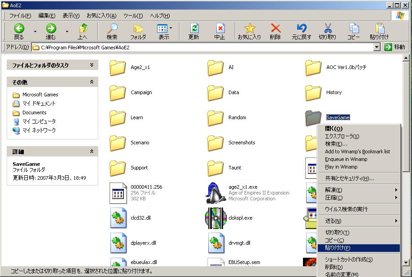412x277 pixels.
Task: Open the ヘルプ(H) menu
Action: coord(160,16)
